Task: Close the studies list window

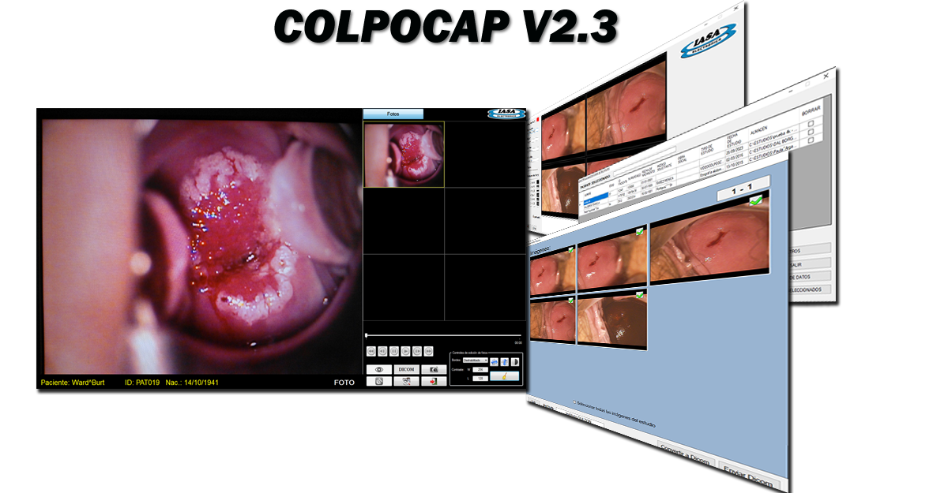Action: tap(826, 76)
